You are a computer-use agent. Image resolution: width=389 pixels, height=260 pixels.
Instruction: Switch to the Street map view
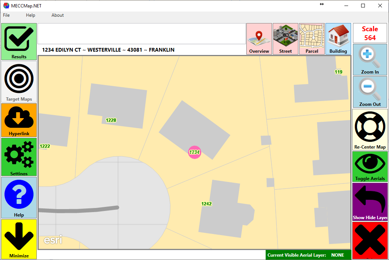[x=285, y=39]
